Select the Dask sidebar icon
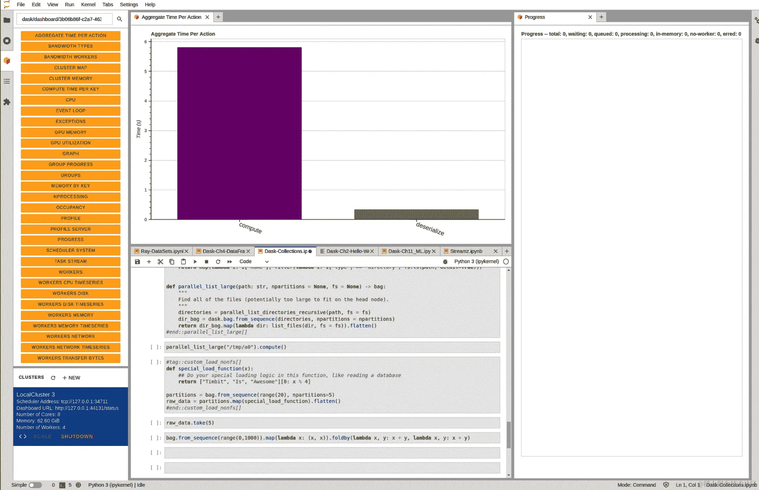759x490 pixels. tap(7, 61)
